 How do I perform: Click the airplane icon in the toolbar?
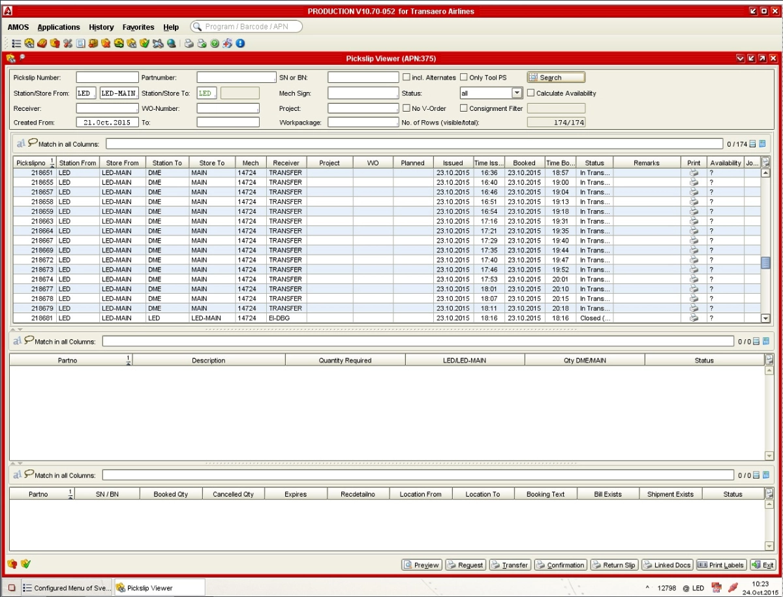pos(157,44)
